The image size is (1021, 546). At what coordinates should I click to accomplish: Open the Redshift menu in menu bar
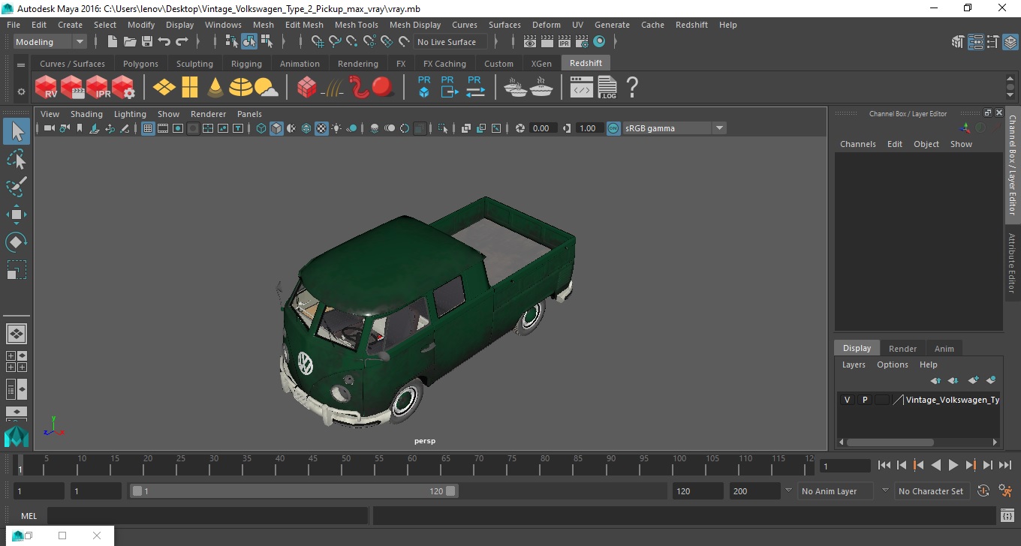pos(691,25)
